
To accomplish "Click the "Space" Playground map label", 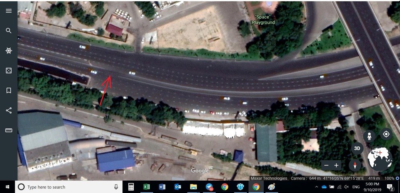I will pos(263,20).
